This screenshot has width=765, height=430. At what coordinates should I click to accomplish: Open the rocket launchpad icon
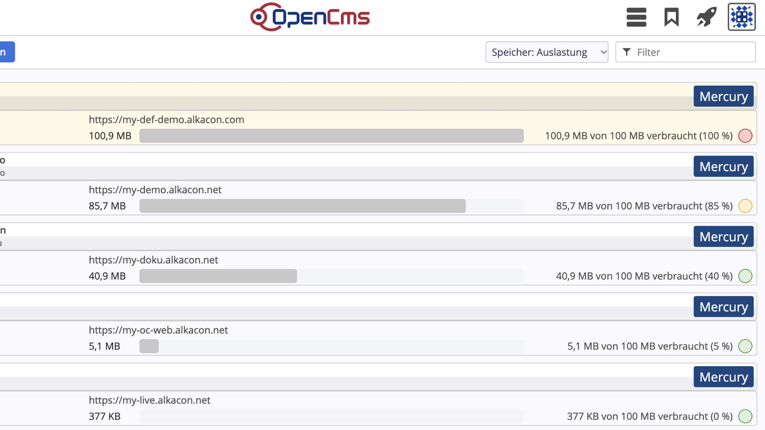click(706, 17)
